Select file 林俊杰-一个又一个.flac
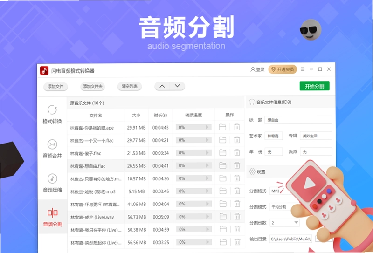 coord(92,141)
